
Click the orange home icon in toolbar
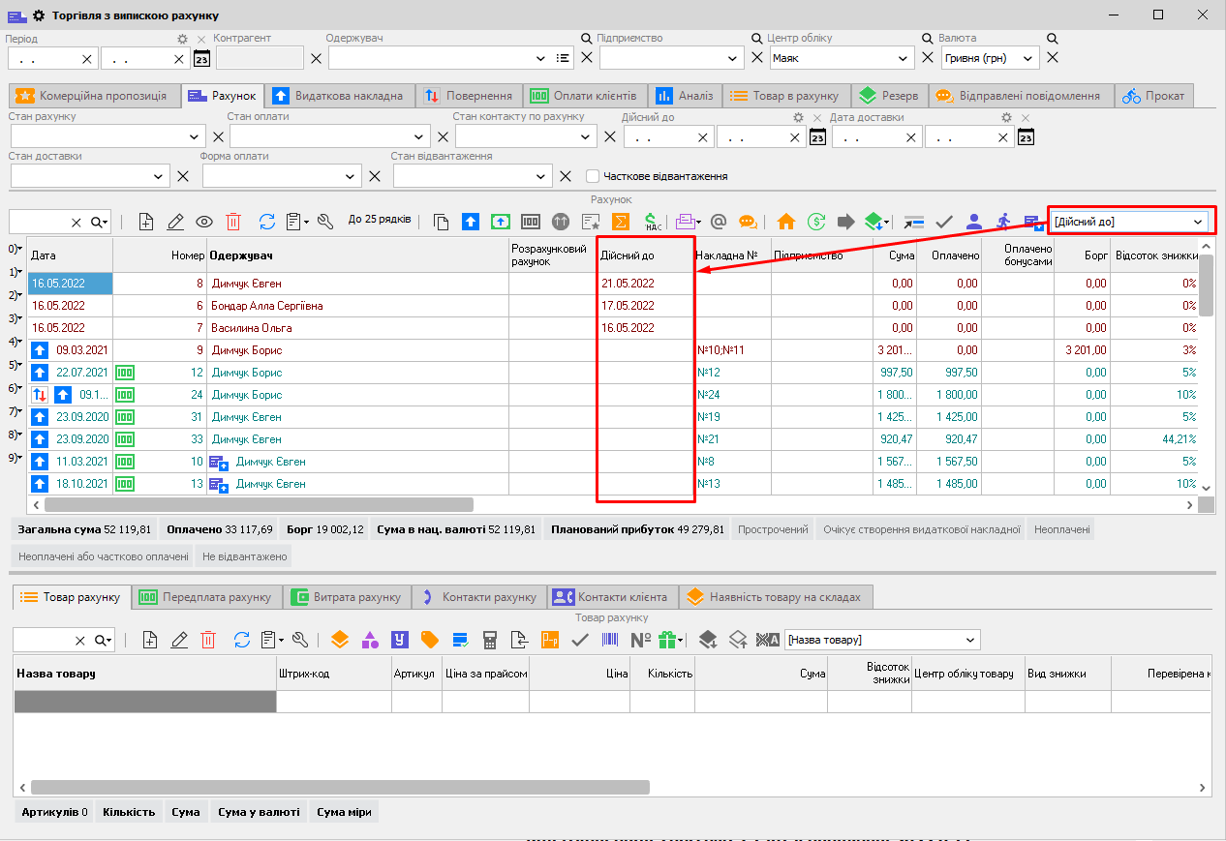click(785, 222)
